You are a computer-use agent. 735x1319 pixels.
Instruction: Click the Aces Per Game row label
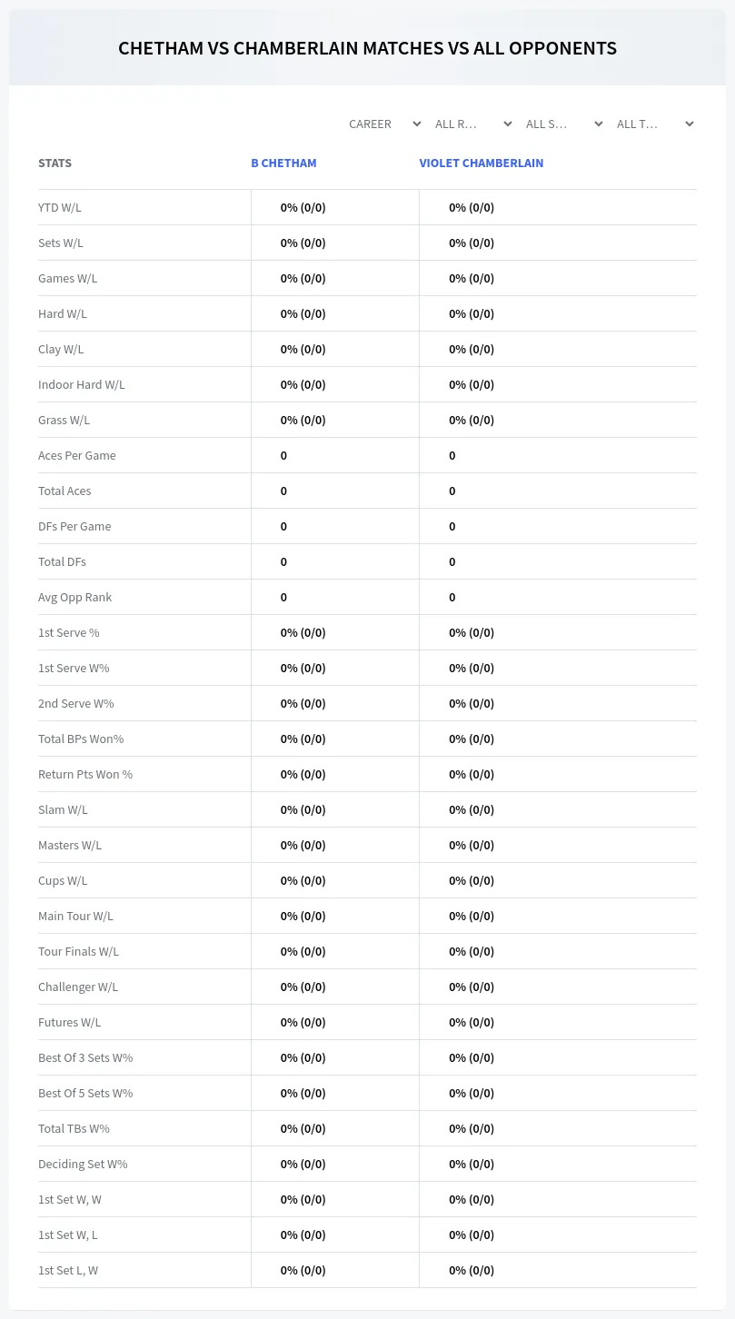[x=77, y=455]
